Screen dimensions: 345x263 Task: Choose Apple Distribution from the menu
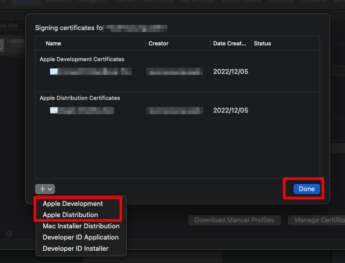pos(70,215)
